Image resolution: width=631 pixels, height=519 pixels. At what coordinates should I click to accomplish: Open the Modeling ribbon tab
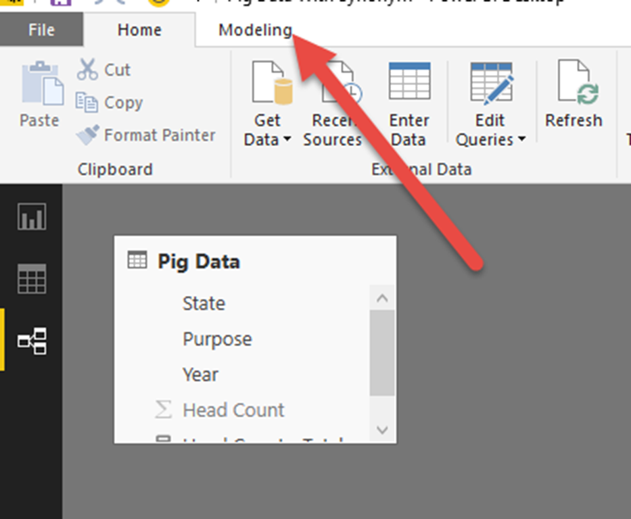tap(255, 30)
